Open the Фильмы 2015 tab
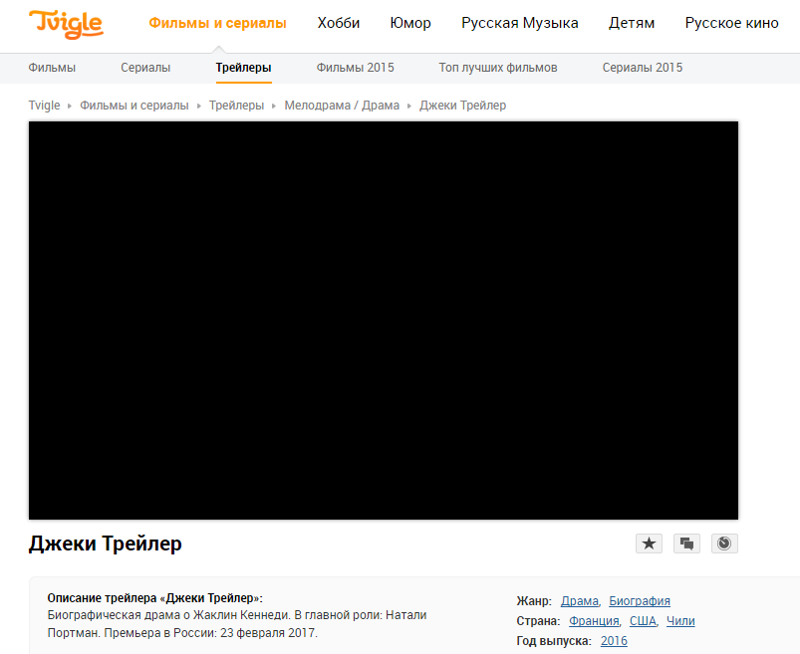 pyautogui.click(x=355, y=68)
